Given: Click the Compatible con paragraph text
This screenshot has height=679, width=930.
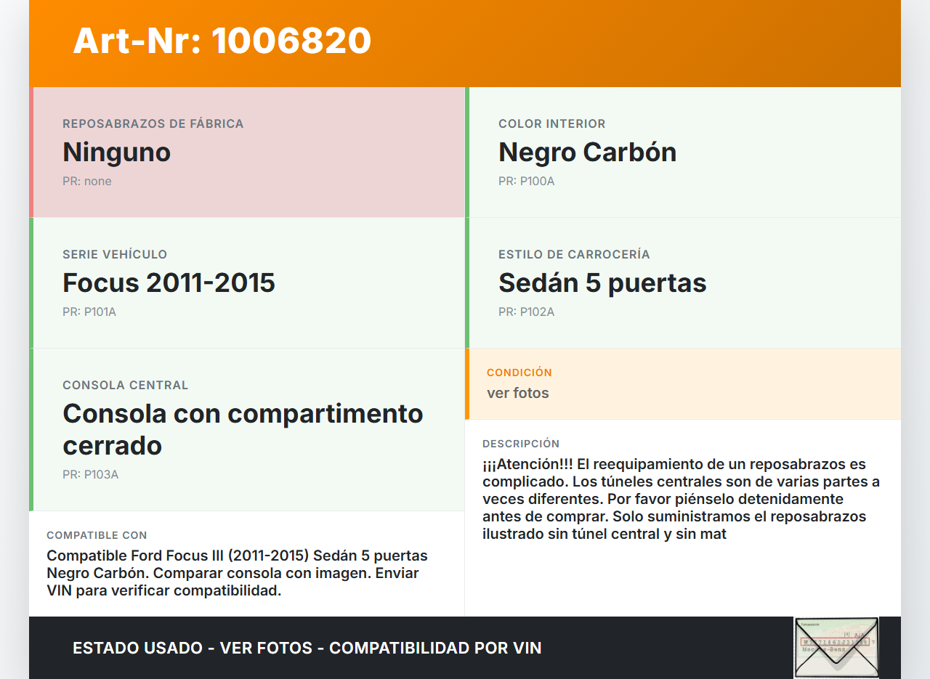Looking at the screenshot, I should (237, 573).
